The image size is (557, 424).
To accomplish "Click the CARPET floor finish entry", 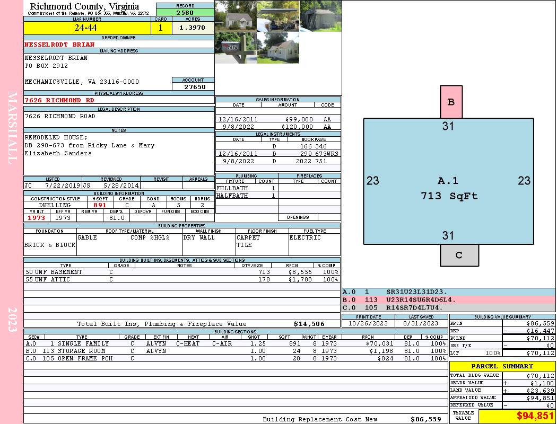I will point(248,238).
